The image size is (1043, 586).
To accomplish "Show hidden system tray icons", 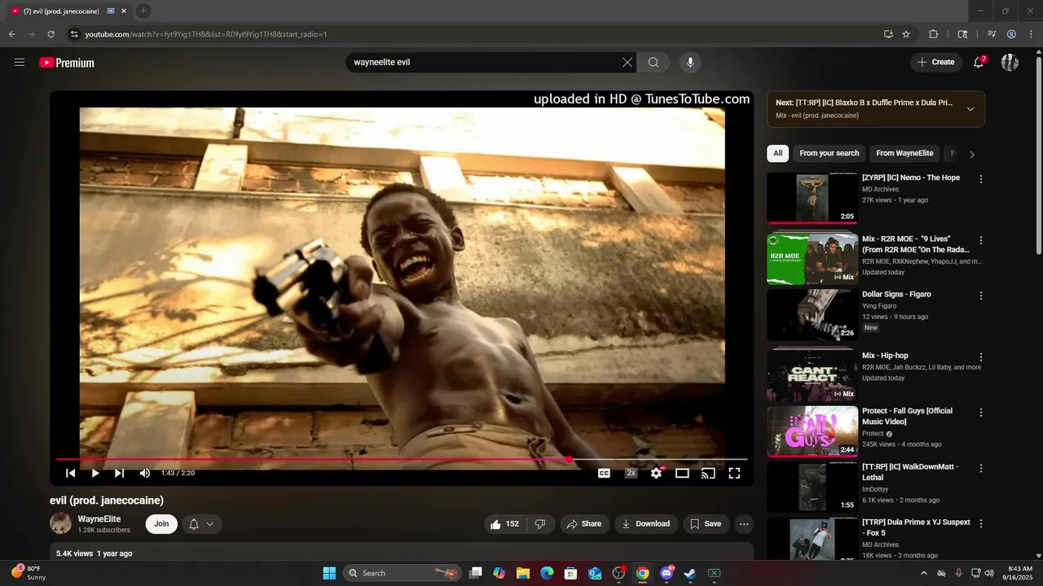I will (x=923, y=573).
